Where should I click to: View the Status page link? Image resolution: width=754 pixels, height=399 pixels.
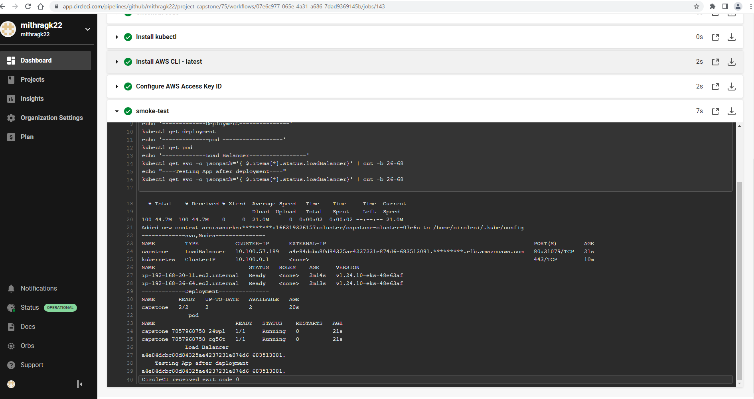(x=30, y=308)
